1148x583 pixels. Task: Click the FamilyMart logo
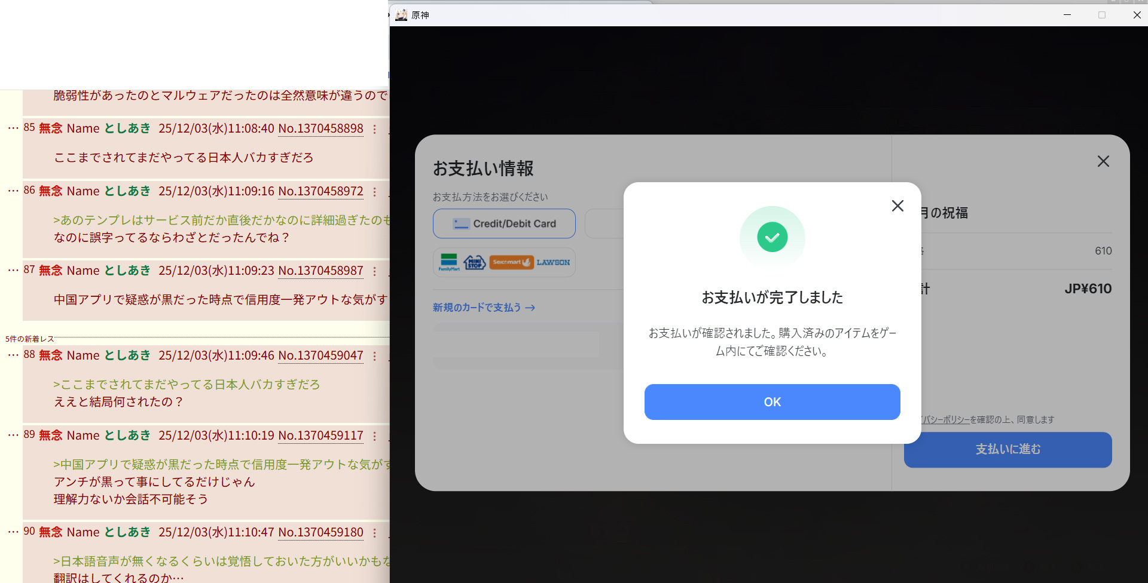click(x=449, y=262)
